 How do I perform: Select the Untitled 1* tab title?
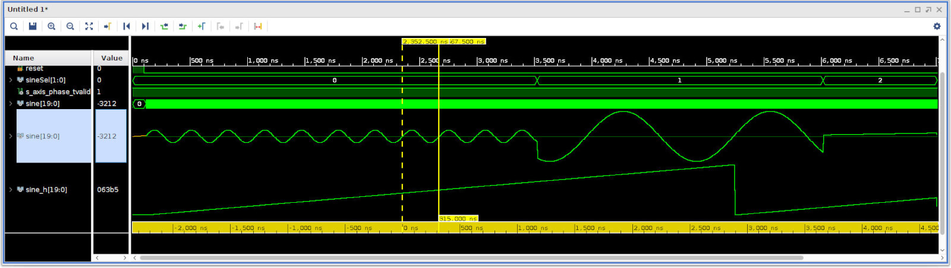click(28, 9)
